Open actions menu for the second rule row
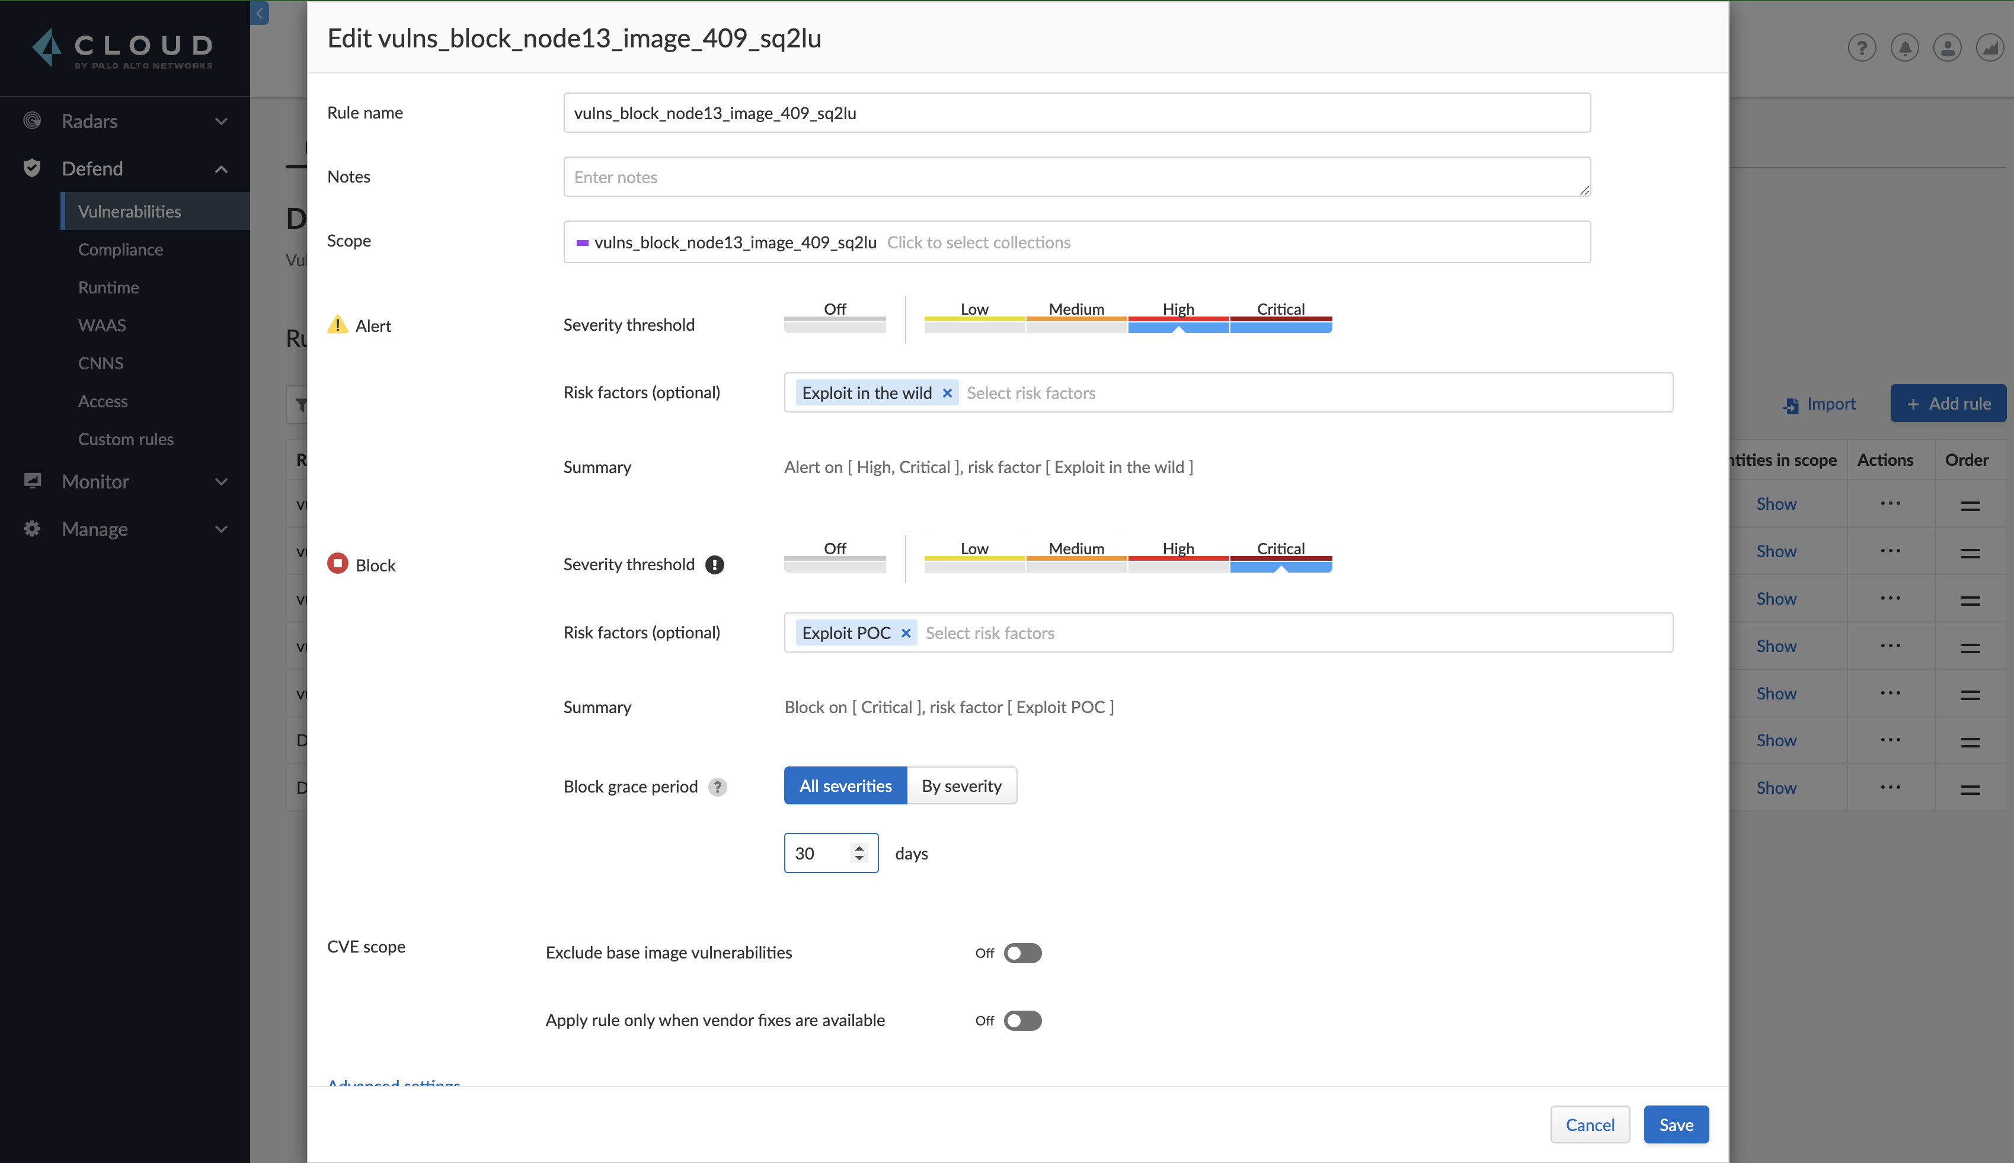The height and width of the screenshot is (1163, 2014). (1890, 550)
